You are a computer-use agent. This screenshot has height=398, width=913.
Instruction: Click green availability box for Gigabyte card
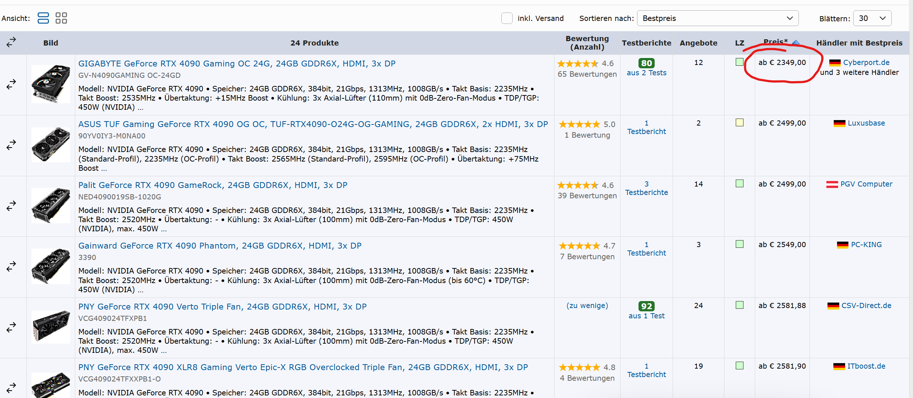(x=739, y=62)
